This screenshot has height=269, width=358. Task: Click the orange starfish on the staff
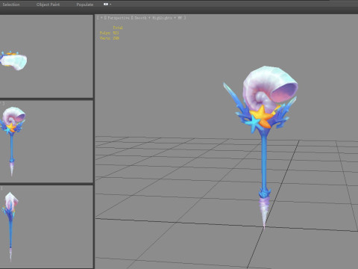[x=262, y=116]
